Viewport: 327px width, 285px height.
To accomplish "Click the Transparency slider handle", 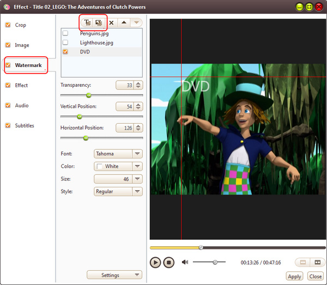I will click(89, 95).
